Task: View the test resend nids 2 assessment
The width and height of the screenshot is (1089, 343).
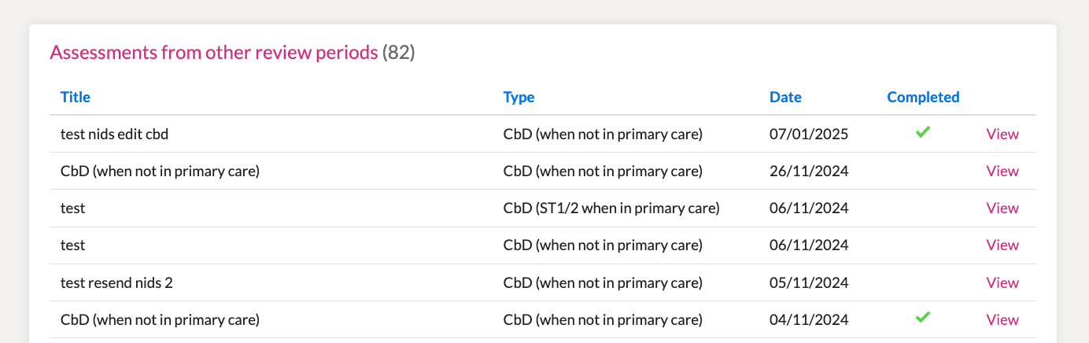Action: pyautogui.click(x=1002, y=282)
